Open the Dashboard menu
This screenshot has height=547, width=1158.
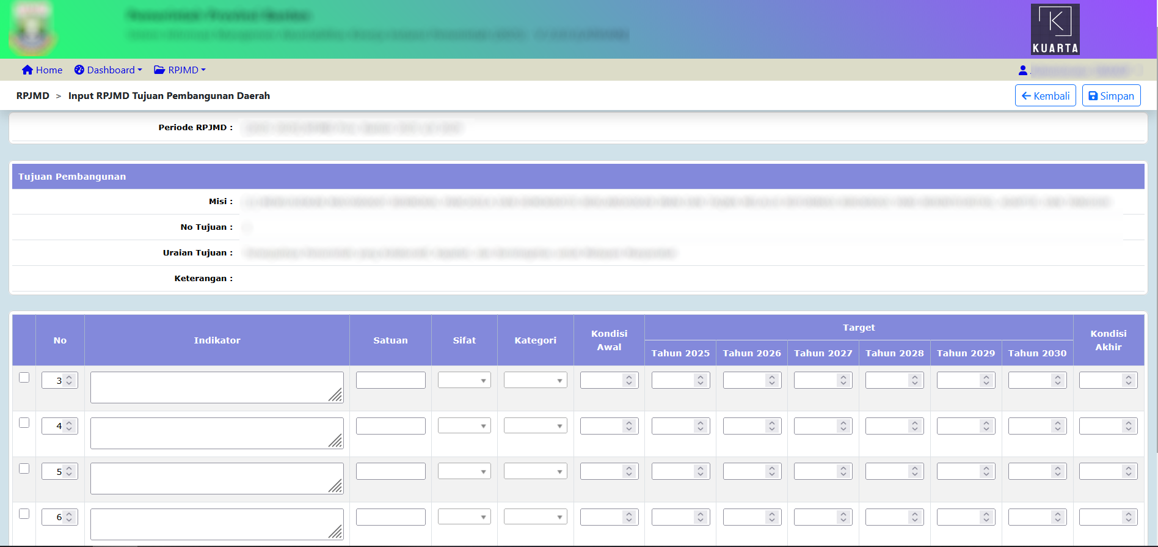pos(109,70)
